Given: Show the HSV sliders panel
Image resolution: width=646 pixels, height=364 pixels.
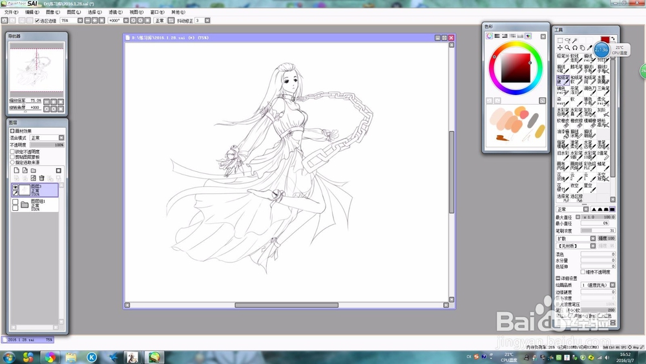Looking at the screenshot, I should 505,36.
